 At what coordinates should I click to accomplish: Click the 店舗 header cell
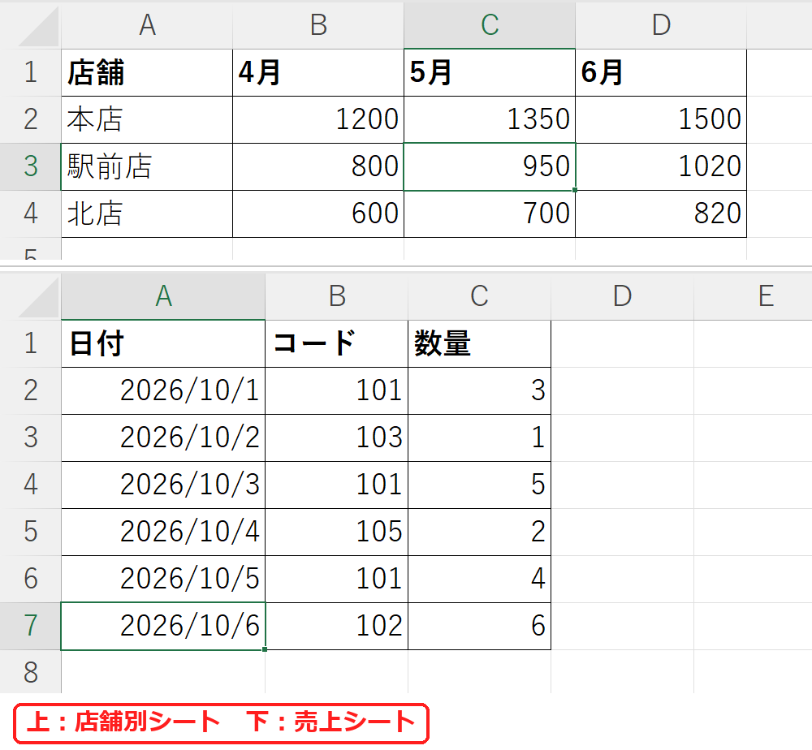(x=147, y=72)
